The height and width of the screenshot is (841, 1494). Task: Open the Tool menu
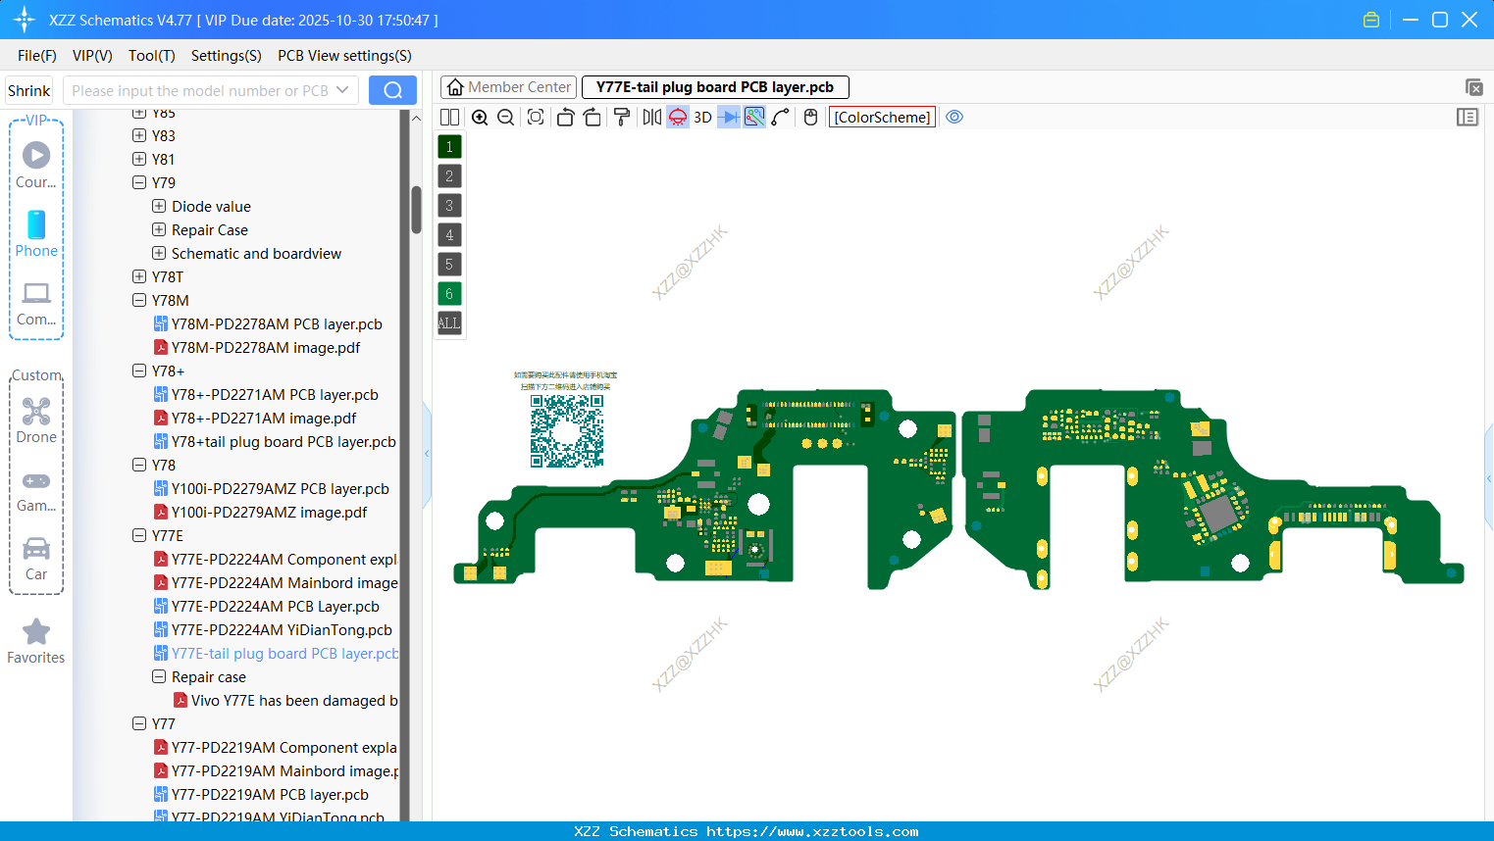coord(151,56)
